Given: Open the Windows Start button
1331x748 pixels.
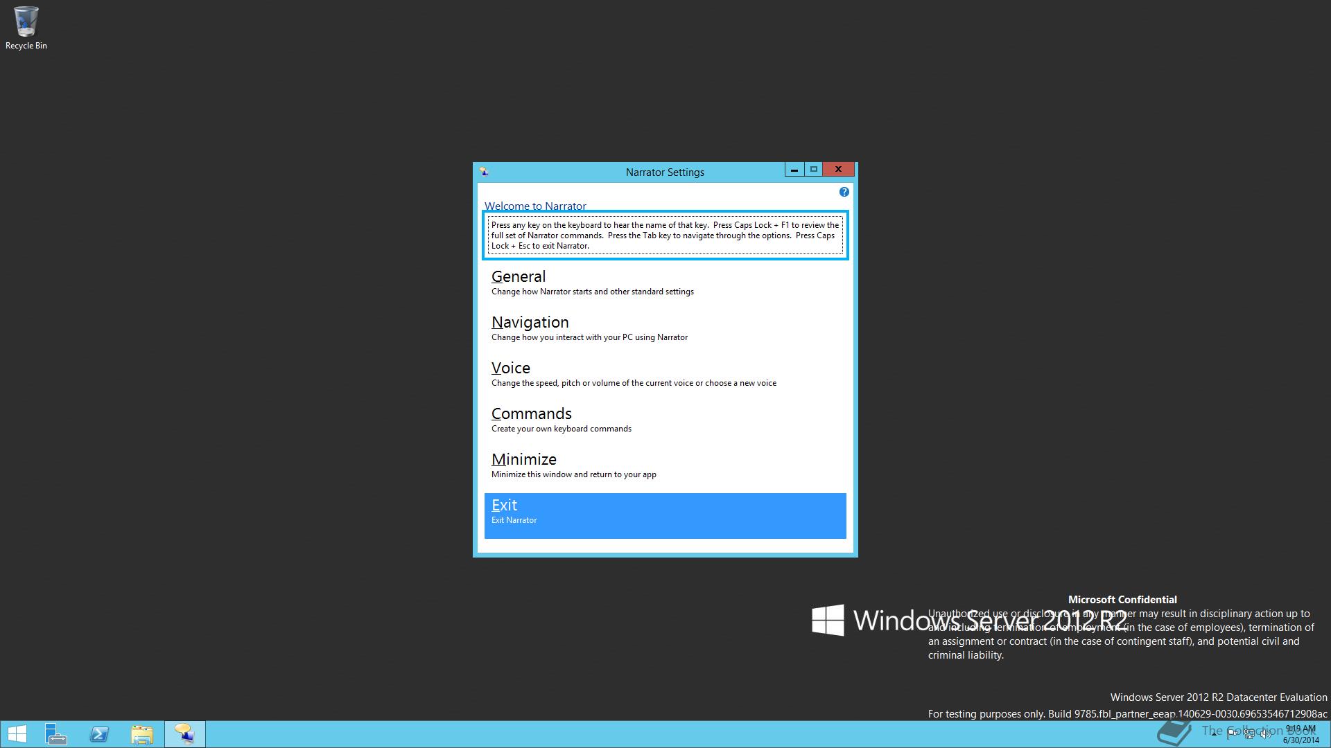Looking at the screenshot, I should pos(17,734).
